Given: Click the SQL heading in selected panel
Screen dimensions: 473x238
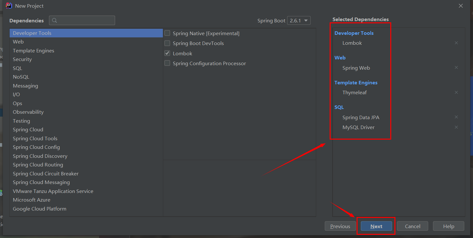Looking at the screenshot, I should coord(339,107).
